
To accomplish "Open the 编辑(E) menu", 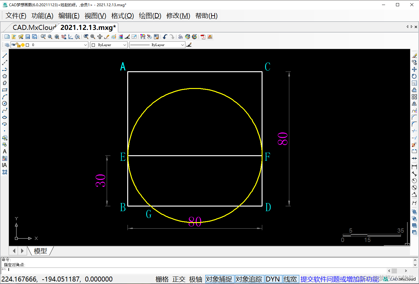I will (69, 16).
